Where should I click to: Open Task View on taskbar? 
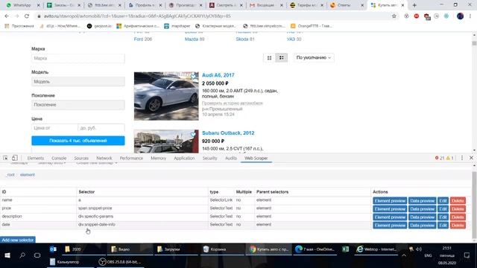(37, 255)
